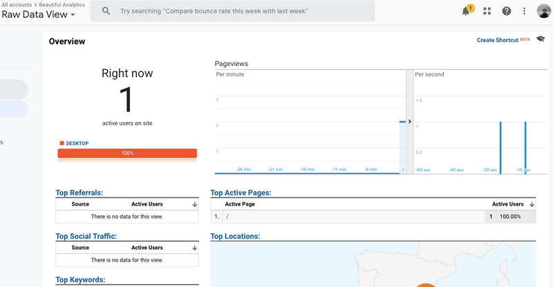
Task: Open the Top Active Pages report link
Action: coord(241,192)
